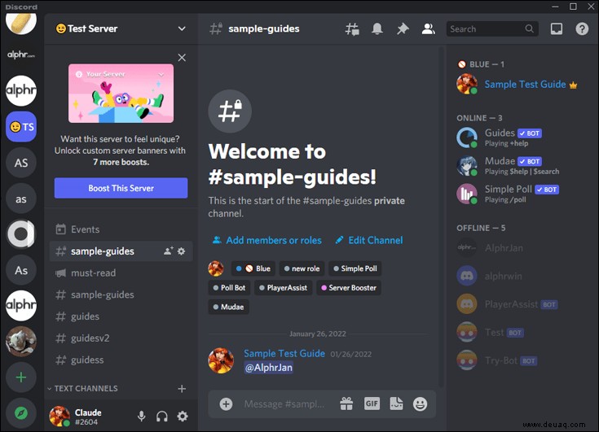The width and height of the screenshot is (599, 432).
Task: Click the message input field
Action: coord(284,404)
